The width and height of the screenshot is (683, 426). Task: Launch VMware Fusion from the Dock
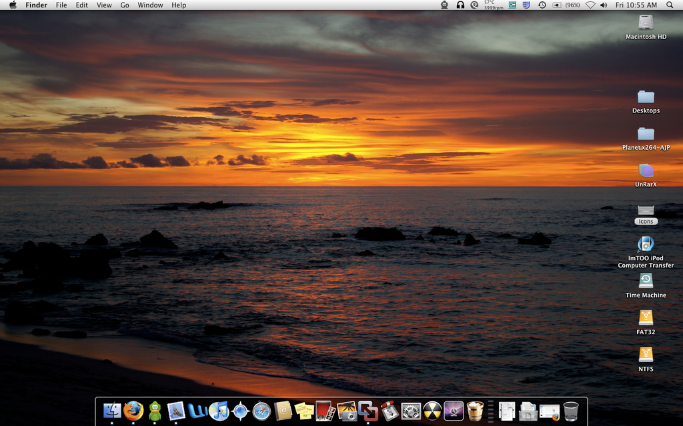(x=368, y=411)
